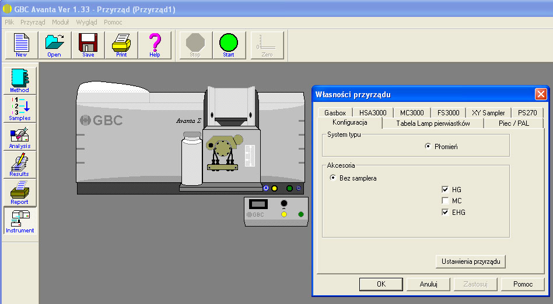
Task: Open the Moduł menu
Action: tap(60, 22)
